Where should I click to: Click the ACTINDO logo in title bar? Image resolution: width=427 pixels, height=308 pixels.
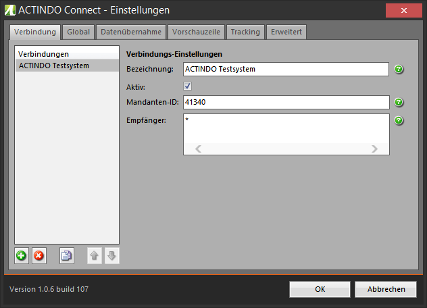(x=10, y=10)
